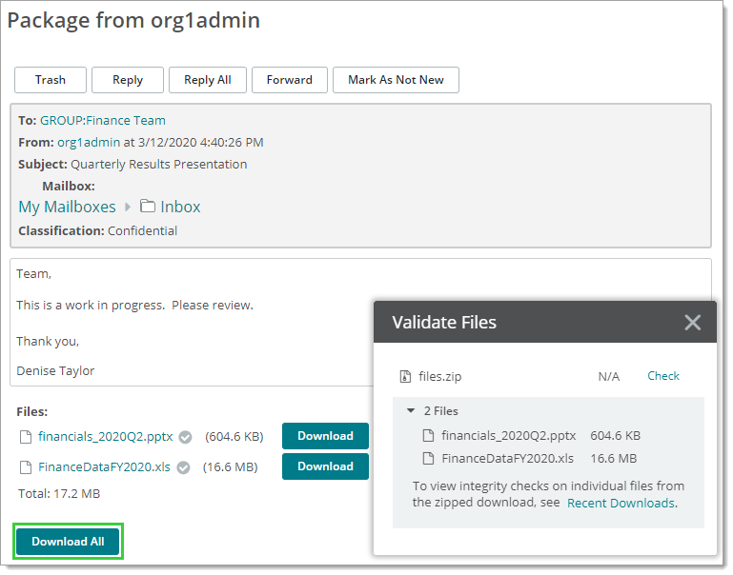
Task: Click the verified checkmark beside financials_2020Q2.pptx
Action: [x=186, y=437]
